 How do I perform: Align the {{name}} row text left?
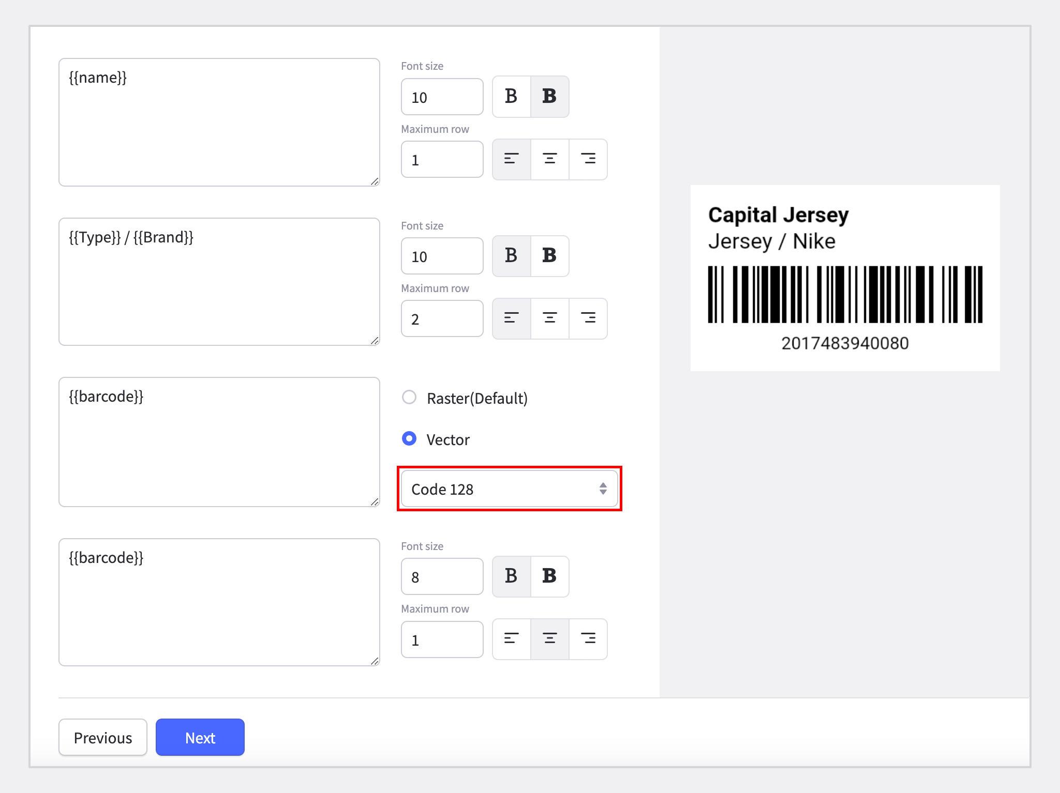pos(511,159)
